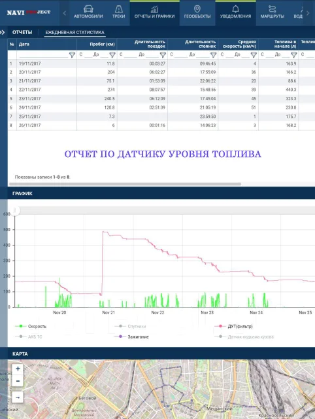
Task: Open the Геообъекты map pin section
Action: pyautogui.click(x=197, y=13)
